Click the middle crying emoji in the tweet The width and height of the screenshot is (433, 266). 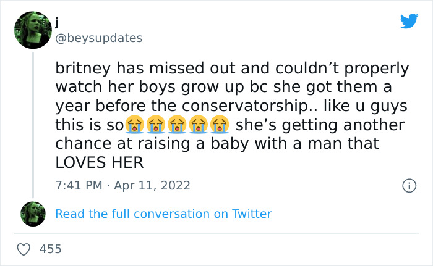(x=177, y=124)
